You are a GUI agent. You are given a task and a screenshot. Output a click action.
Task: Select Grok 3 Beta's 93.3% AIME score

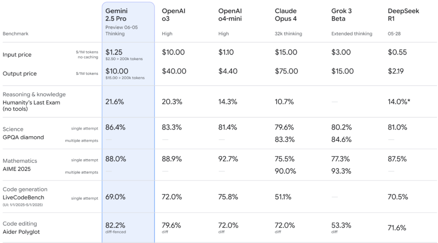341,171
